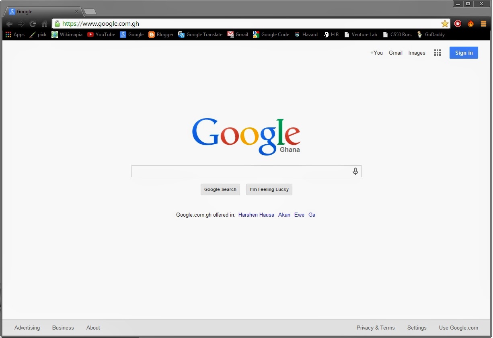Click the home button in the toolbar

point(44,24)
